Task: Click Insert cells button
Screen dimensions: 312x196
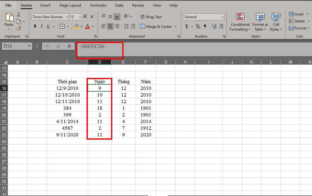Action: (297, 14)
